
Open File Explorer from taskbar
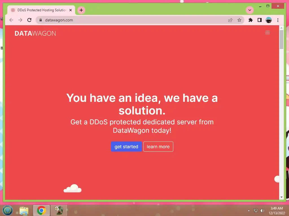click(x=24, y=210)
